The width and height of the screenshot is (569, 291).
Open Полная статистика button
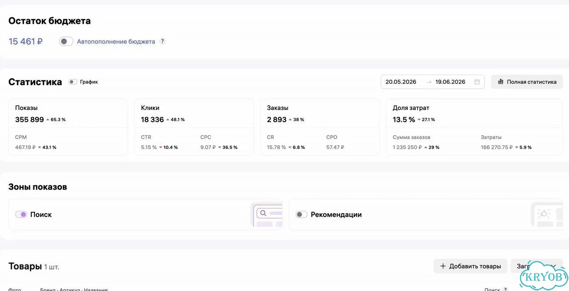coord(527,82)
